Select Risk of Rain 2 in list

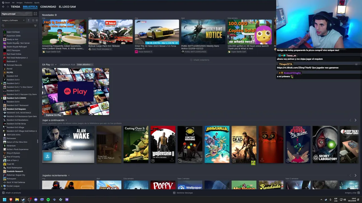pyautogui.click(x=12, y=160)
